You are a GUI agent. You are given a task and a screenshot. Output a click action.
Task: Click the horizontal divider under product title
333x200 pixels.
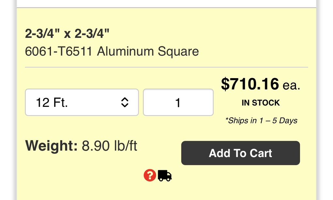(166, 67)
